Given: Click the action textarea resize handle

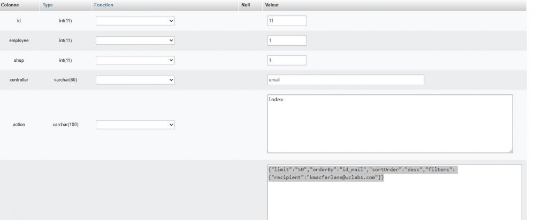Looking at the screenshot, I should coord(510,151).
